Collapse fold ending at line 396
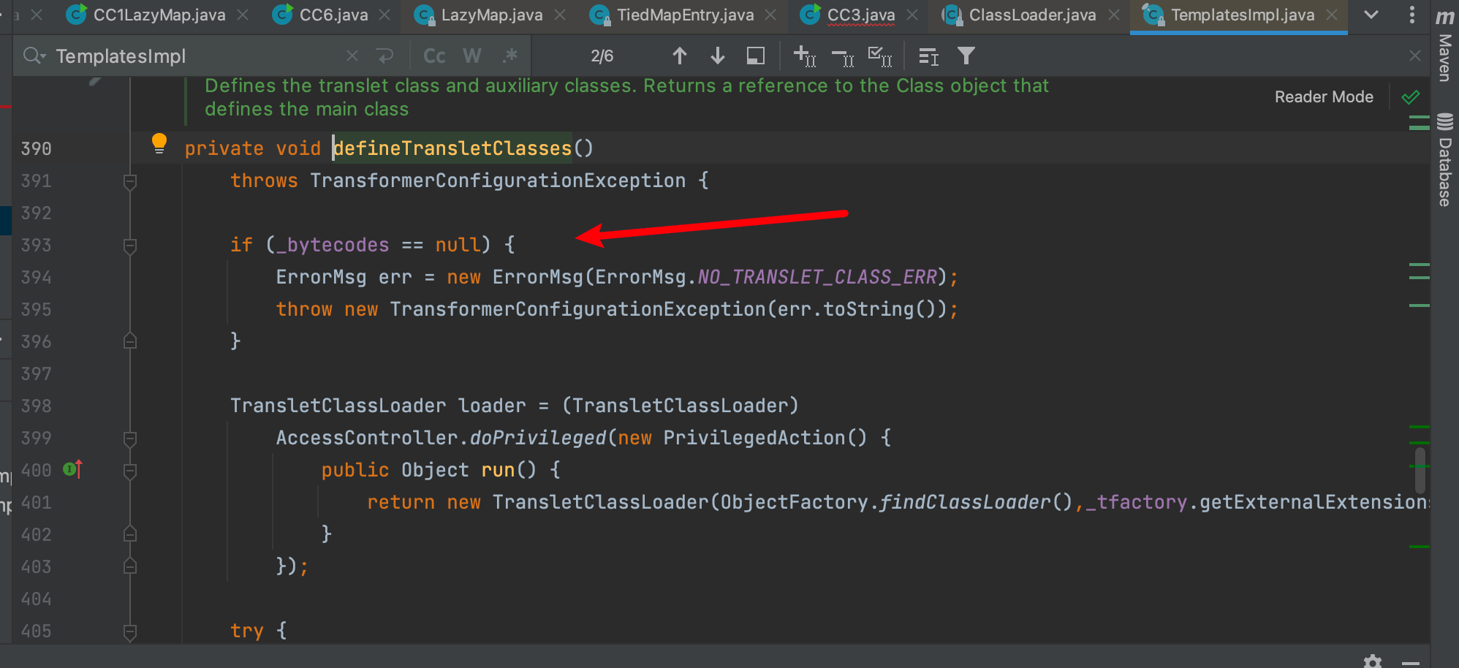The width and height of the screenshot is (1459, 668). (130, 341)
